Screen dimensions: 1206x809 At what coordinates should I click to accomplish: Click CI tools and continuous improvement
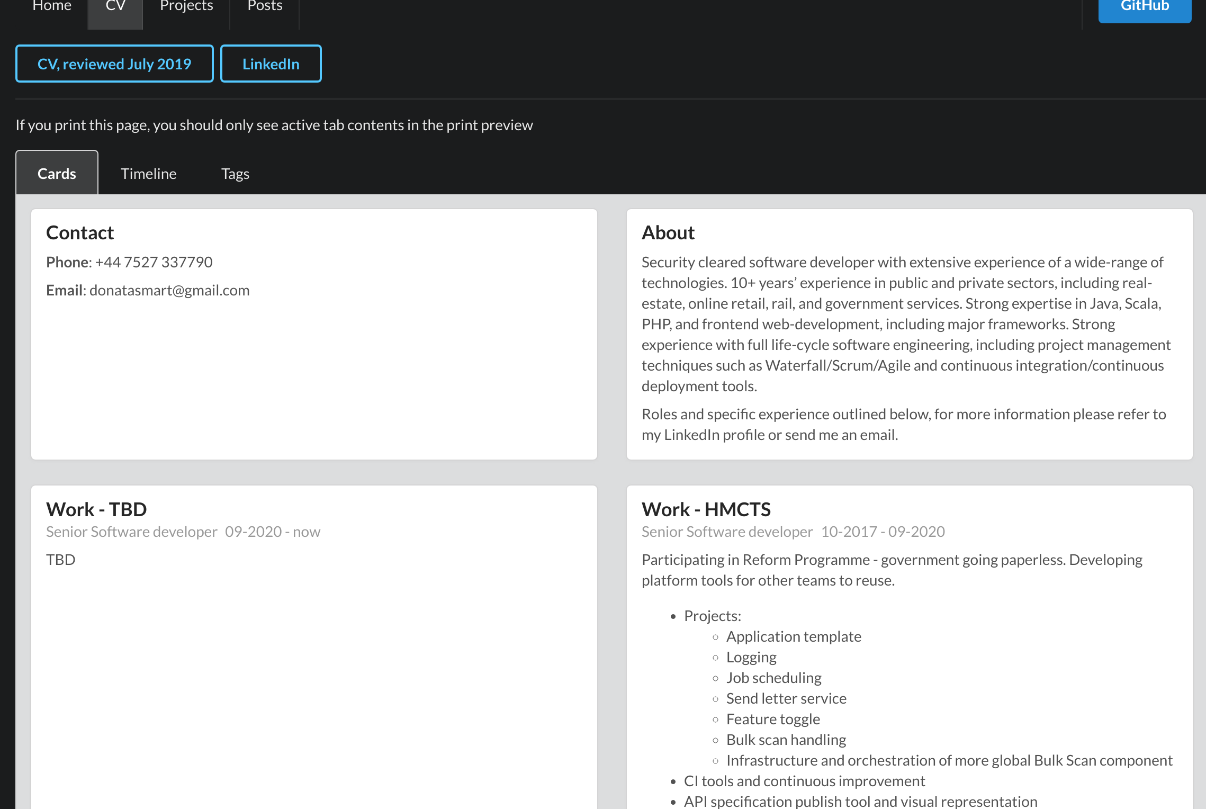(804, 781)
